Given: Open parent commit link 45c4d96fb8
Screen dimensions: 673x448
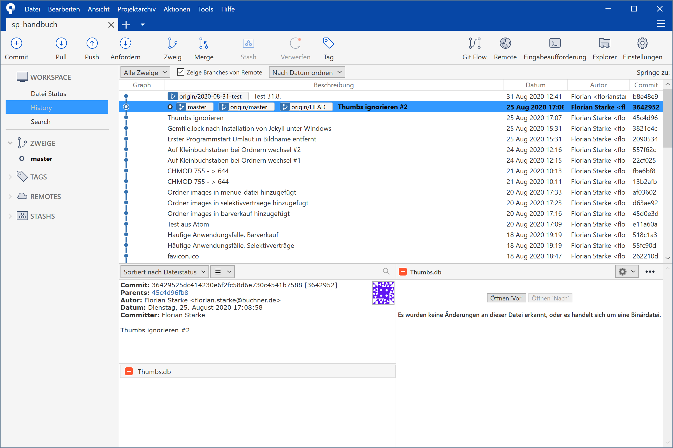Looking at the screenshot, I should click(x=170, y=293).
